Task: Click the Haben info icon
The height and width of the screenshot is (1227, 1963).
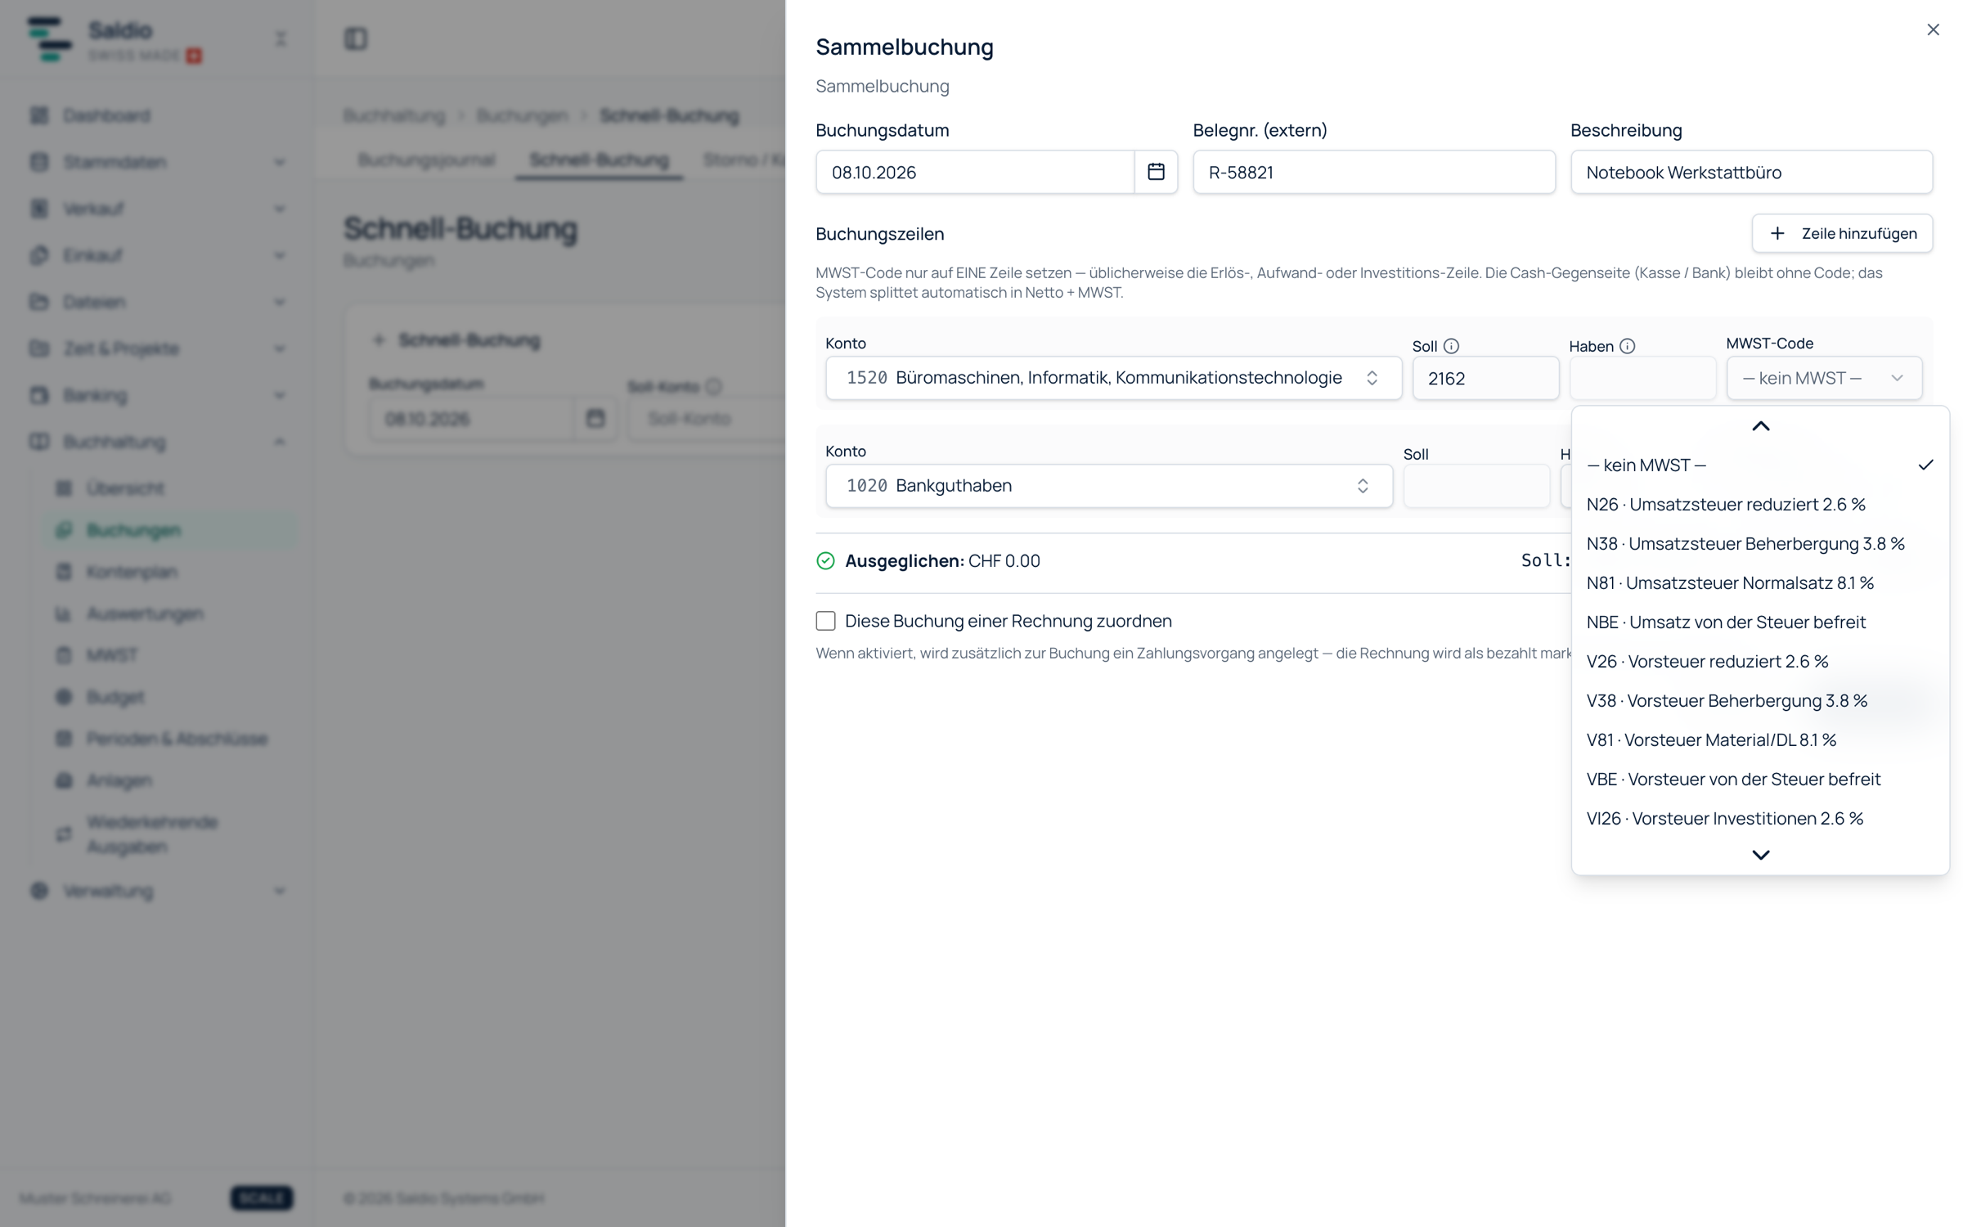Action: pyautogui.click(x=1627, y=346)
